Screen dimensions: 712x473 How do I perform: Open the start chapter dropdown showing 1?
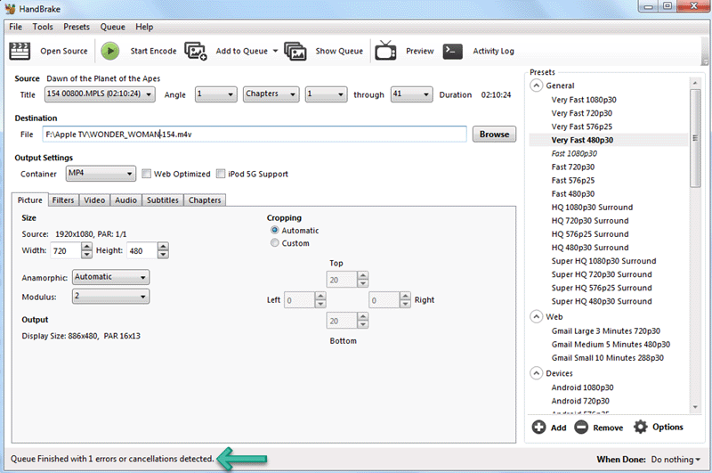327,94
